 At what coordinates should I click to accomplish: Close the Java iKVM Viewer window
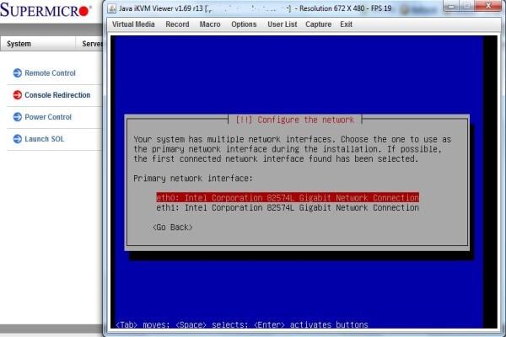488,6
